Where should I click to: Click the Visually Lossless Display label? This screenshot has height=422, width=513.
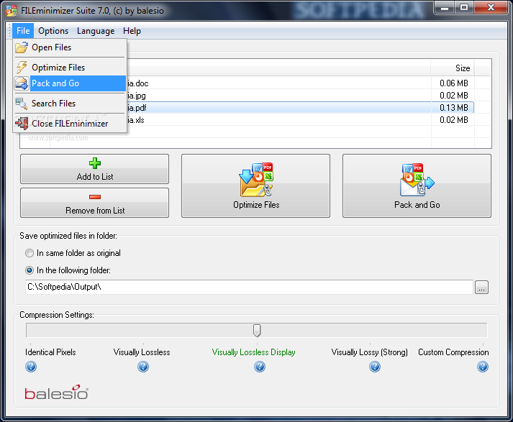pyautogui.click(x=253, y=352)
